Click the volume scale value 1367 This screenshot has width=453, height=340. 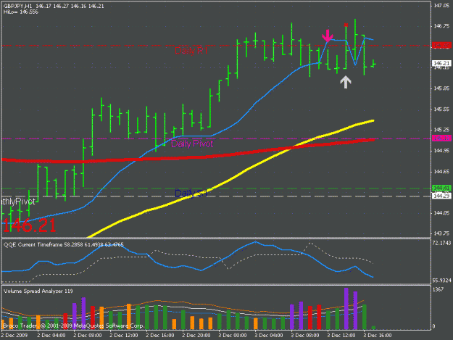pyautogui.click(x=439, y=289)
